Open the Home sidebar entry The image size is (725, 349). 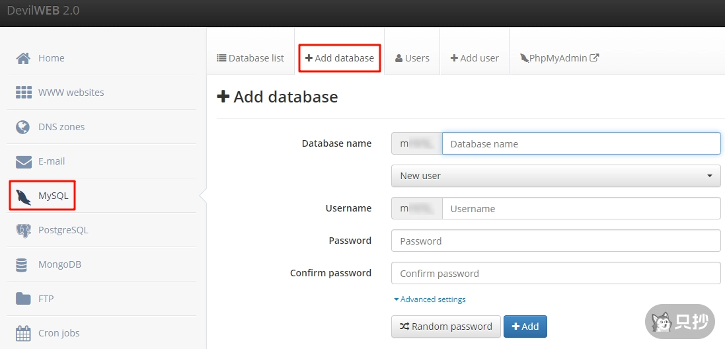click(x=101, y=58)
